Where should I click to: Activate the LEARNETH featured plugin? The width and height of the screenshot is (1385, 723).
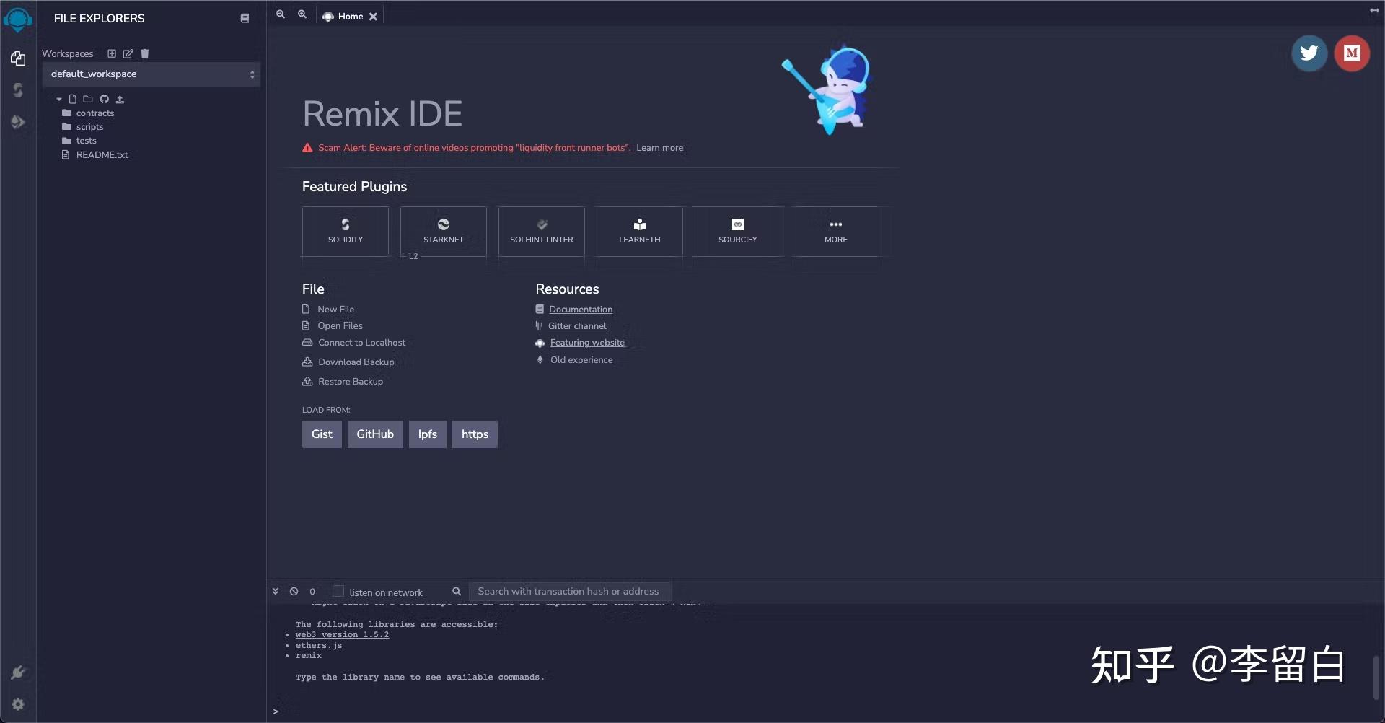[639, 232]
